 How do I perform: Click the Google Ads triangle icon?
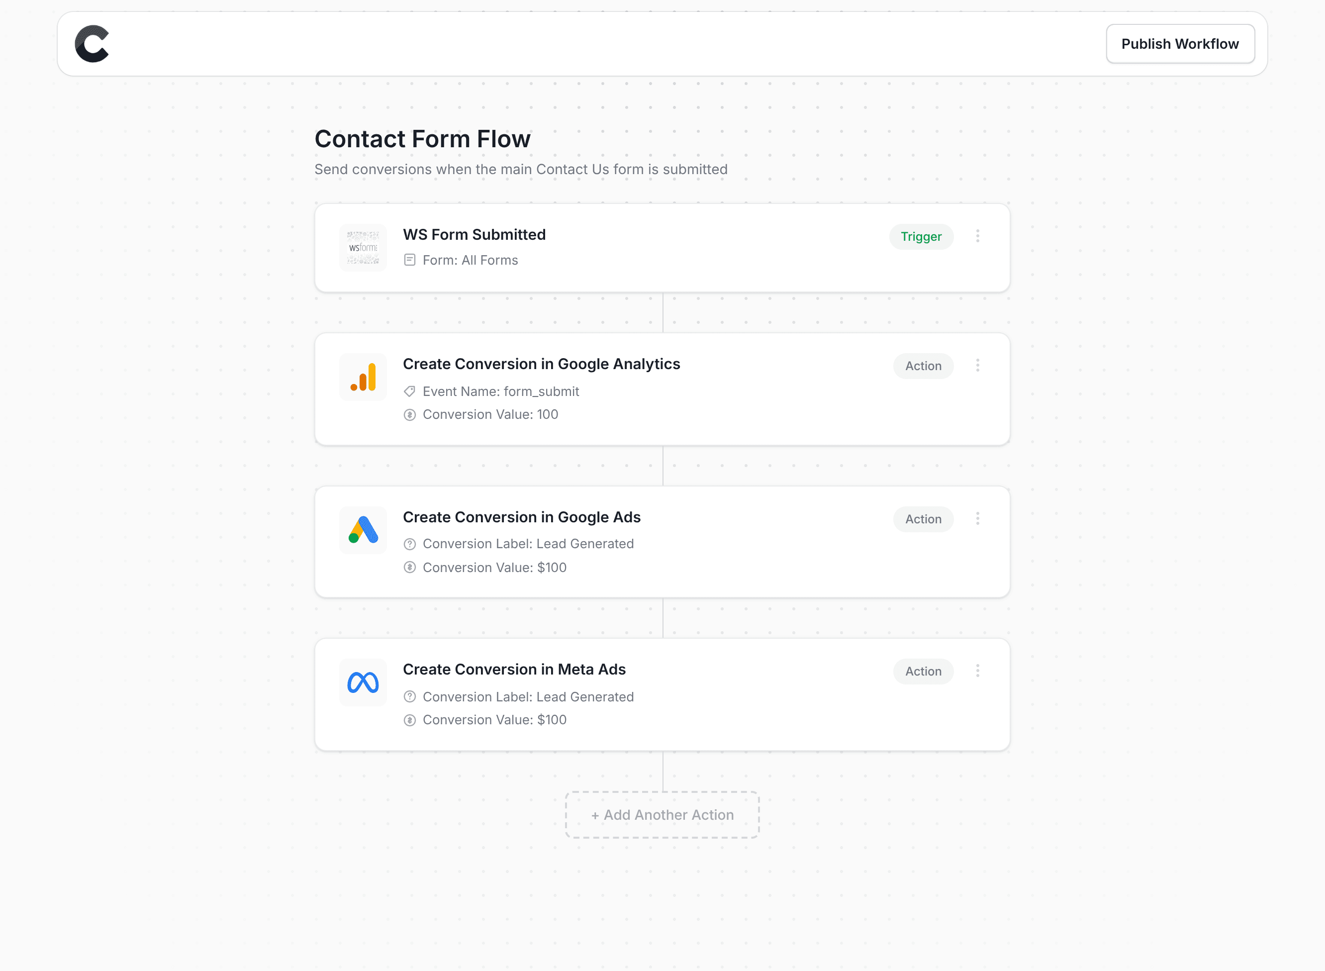click(x=363, y=530)
